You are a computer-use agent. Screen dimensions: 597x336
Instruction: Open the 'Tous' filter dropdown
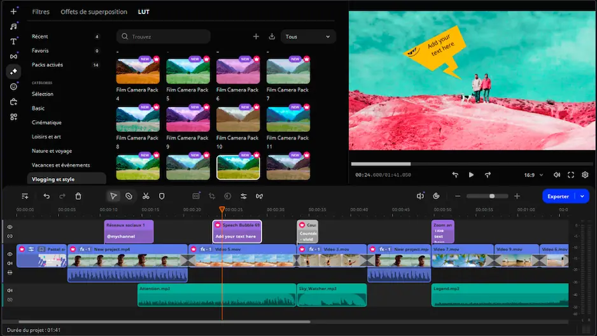tap(308, 37)
